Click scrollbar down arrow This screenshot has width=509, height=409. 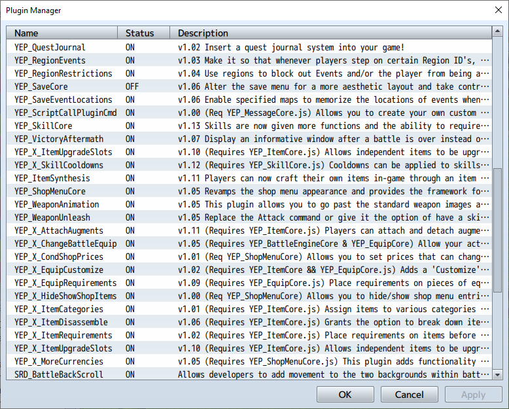click(x=497, y=374)
